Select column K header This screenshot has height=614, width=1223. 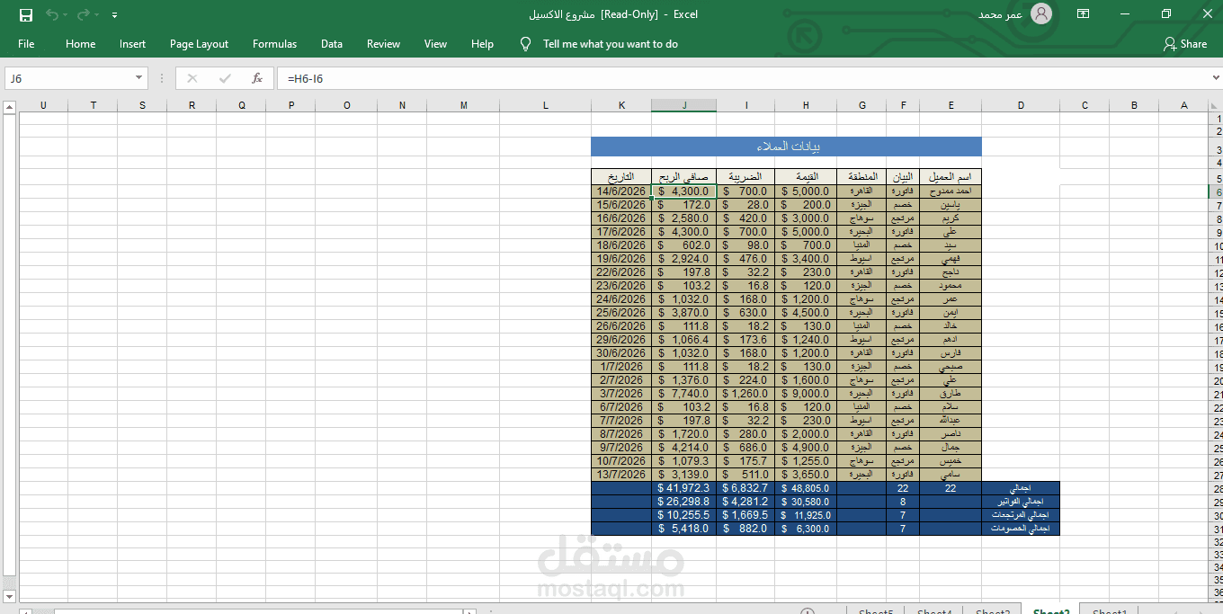tap(621, 105)
